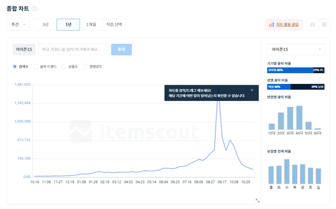Click the 01.08 date label on axis
Screen dimensions: 336x209
coord(81,182)
